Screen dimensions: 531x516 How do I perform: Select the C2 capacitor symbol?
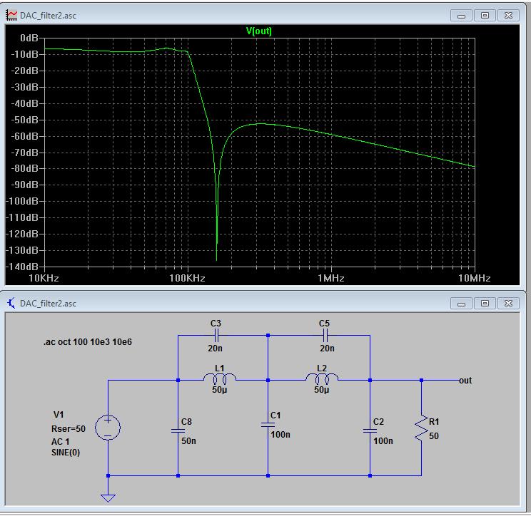pos(370,430)
